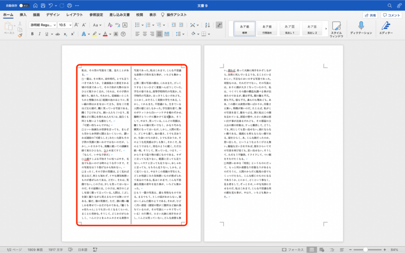
Task: Select the 見出し 1 style
Action: point(289,28)
